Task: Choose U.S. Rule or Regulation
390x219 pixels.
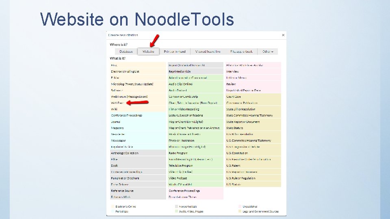Action: click(x=253, y=178)
